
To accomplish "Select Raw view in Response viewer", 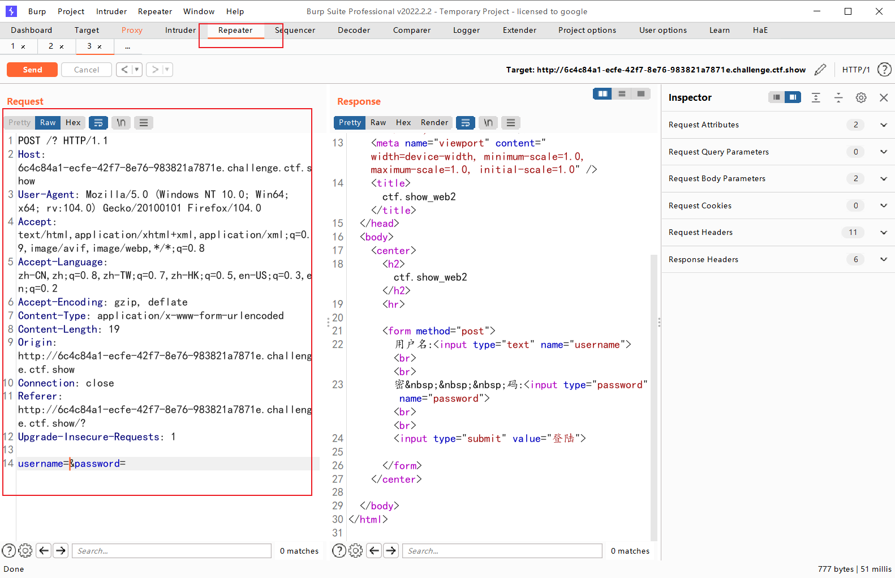I will [378, 122].
